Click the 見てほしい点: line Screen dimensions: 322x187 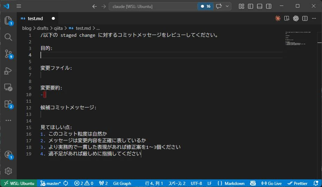[x=56, y=127]
